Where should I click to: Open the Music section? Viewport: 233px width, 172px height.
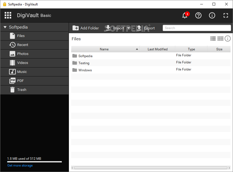click(34, 72)
